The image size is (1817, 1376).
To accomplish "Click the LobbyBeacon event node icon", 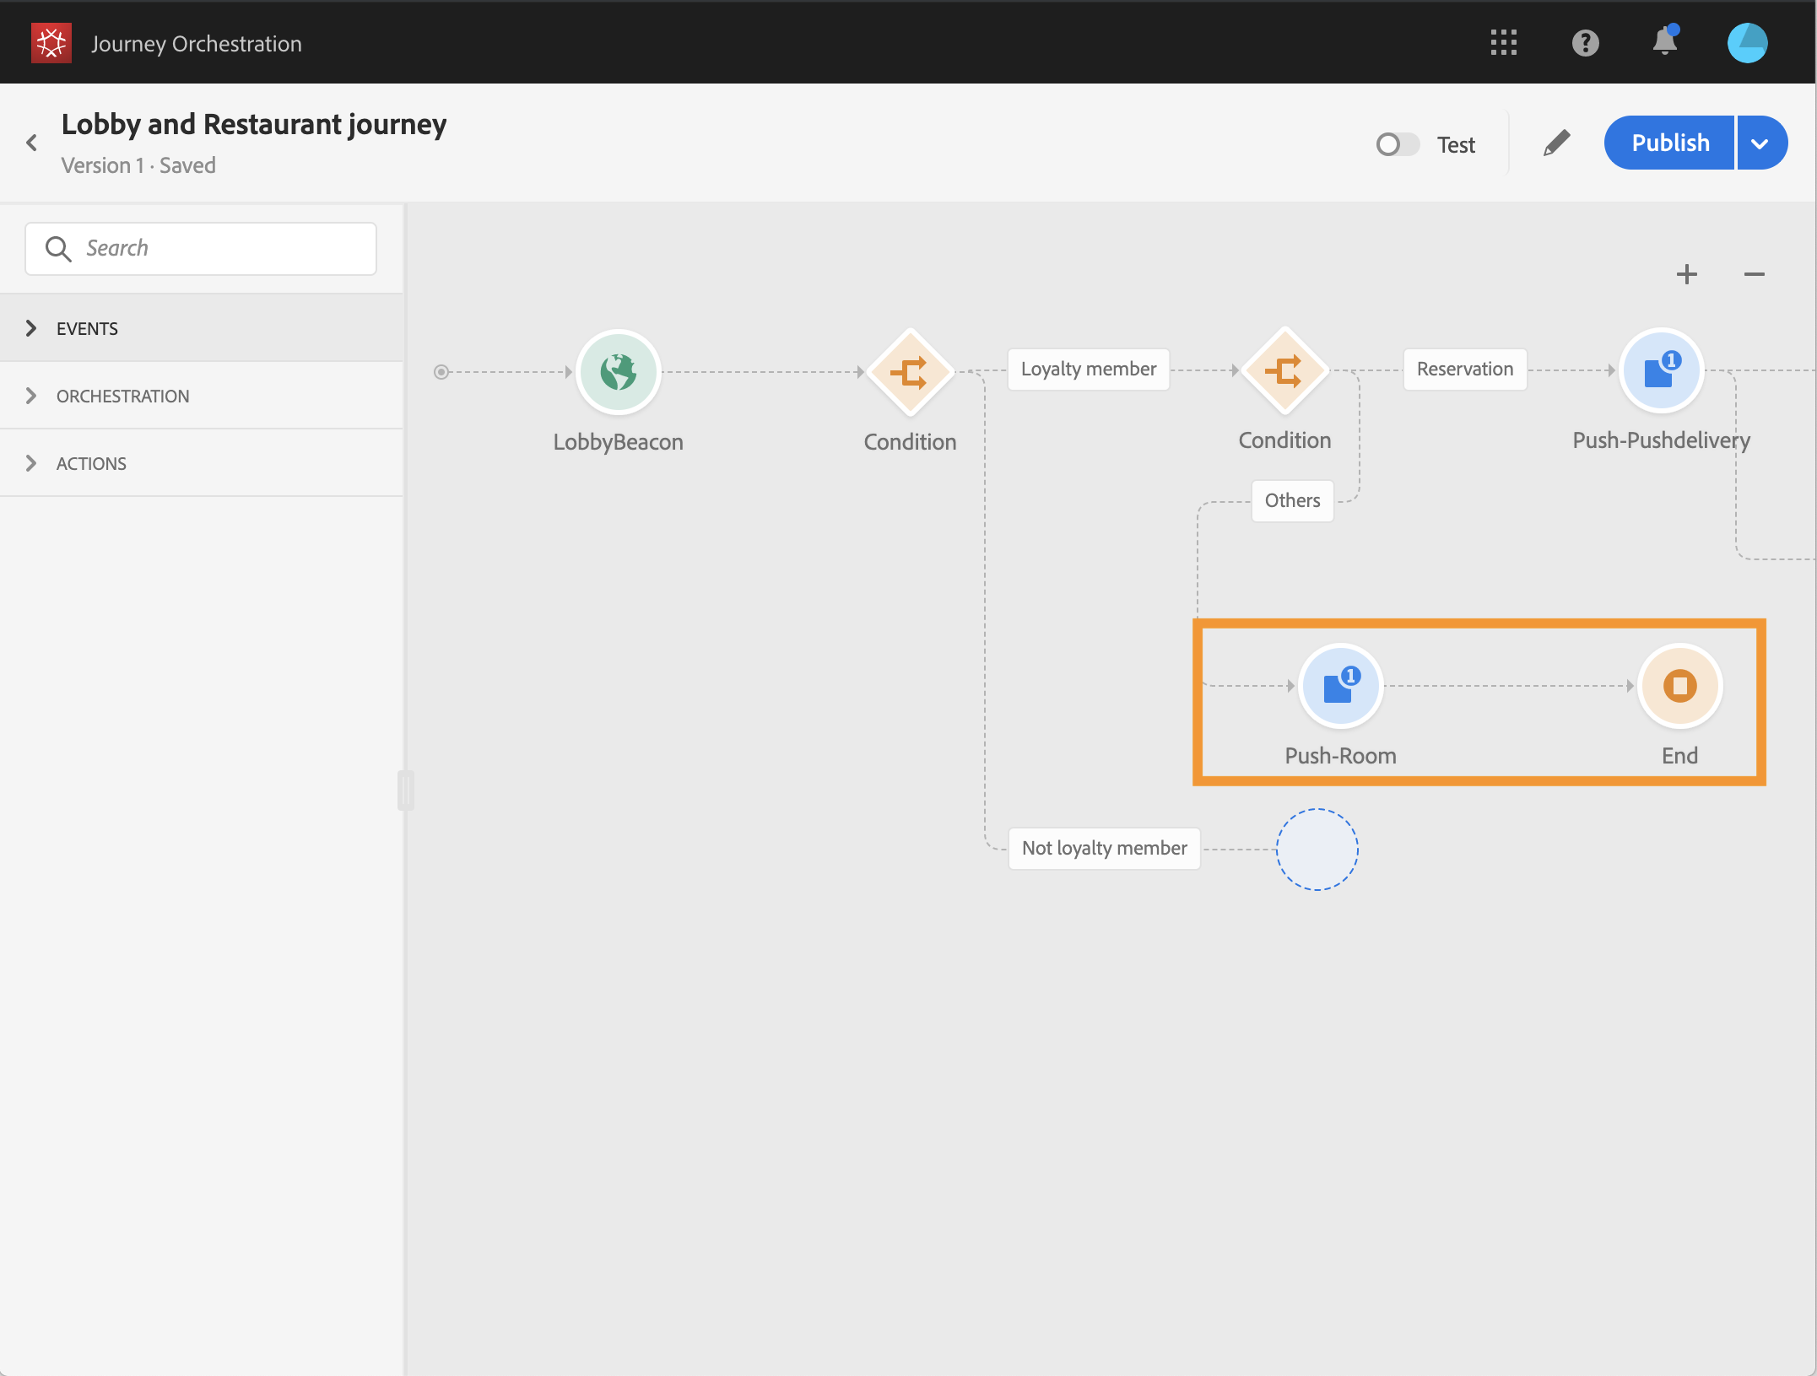I will tap(618, 371).
